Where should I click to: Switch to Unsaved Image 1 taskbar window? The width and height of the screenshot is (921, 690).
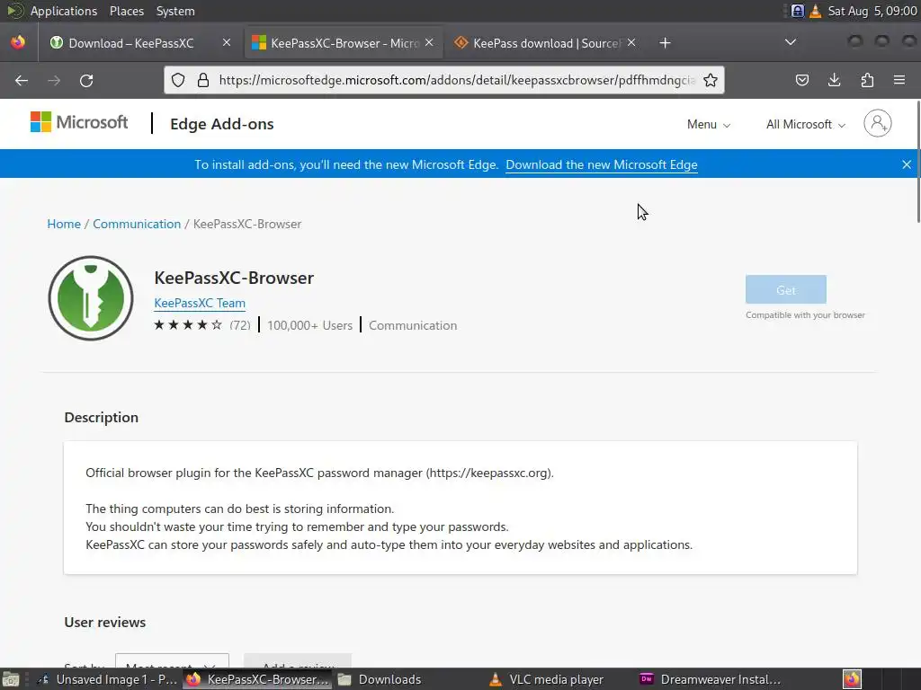pos(107,679)
